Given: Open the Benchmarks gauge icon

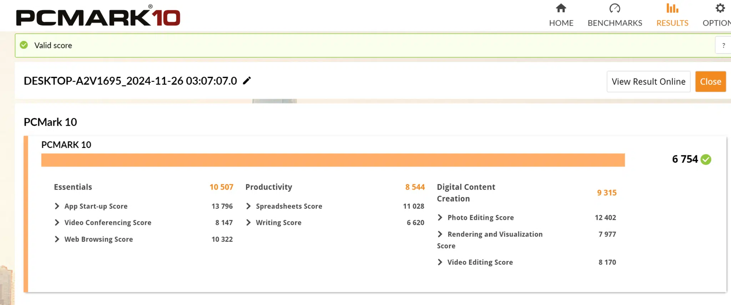Looking at the screenshot, I should (x=615, y=8).
